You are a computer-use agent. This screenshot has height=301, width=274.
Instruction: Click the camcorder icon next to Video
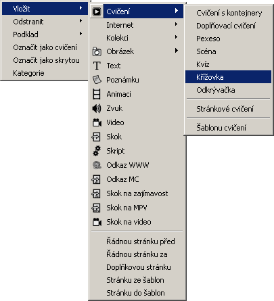pos(97,122)
